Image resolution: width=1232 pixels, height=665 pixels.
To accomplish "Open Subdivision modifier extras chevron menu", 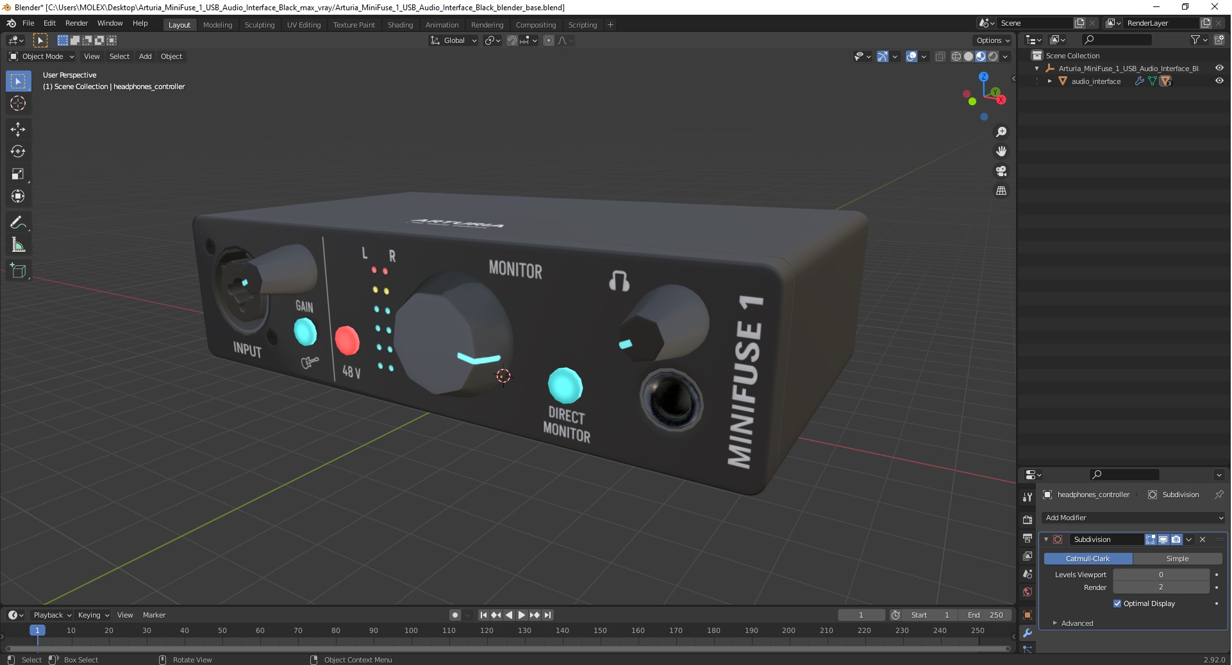I will click(1189, 539).
